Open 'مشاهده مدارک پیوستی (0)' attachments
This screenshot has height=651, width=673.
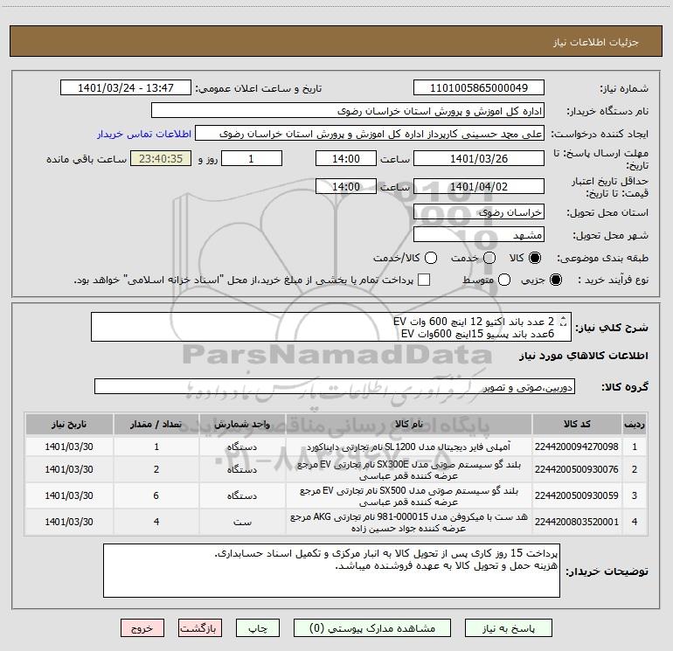point(372,628)
